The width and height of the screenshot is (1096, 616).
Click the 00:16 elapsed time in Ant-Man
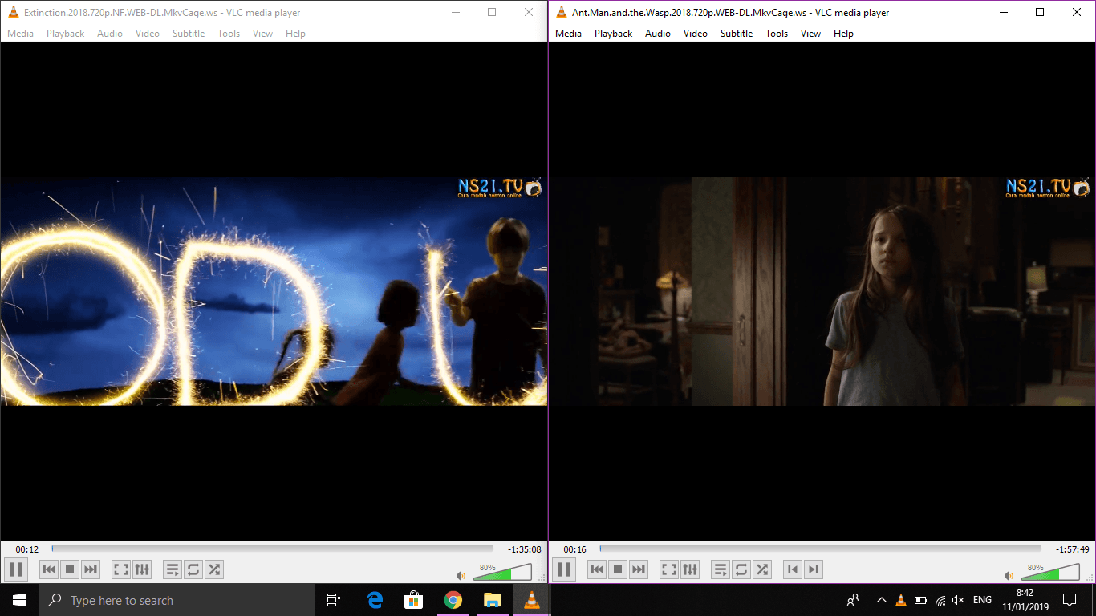(x=574, y=549)
